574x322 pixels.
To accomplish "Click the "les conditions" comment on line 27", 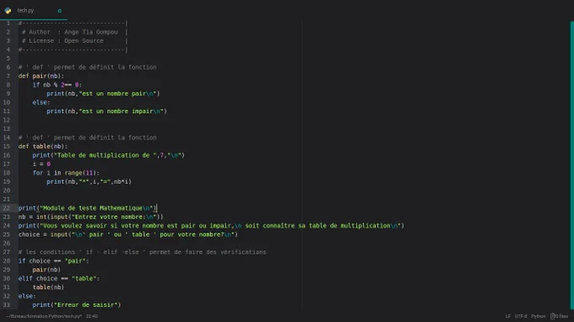I will [x=142, y=252].
